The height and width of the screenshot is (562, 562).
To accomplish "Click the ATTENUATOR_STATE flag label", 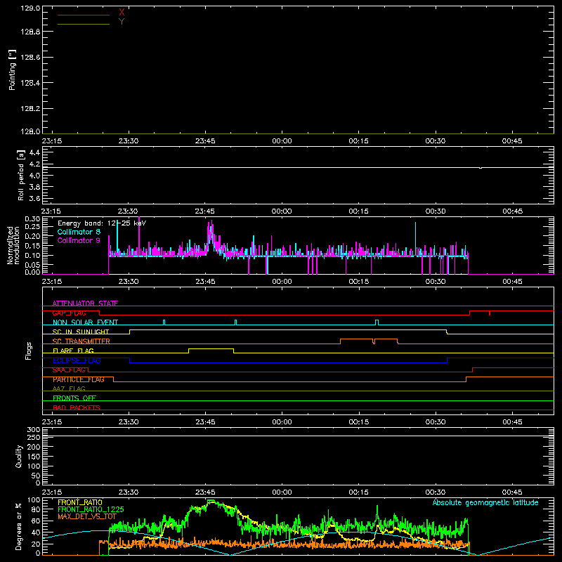I will 85,303.
